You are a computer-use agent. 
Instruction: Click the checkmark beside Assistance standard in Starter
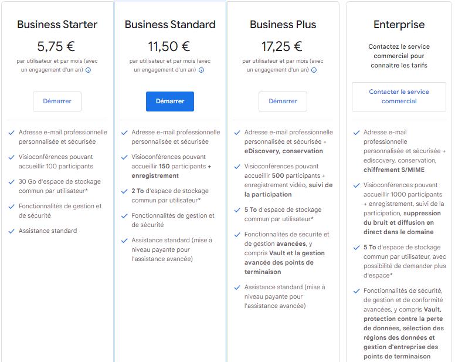click(x=12, y=231)
